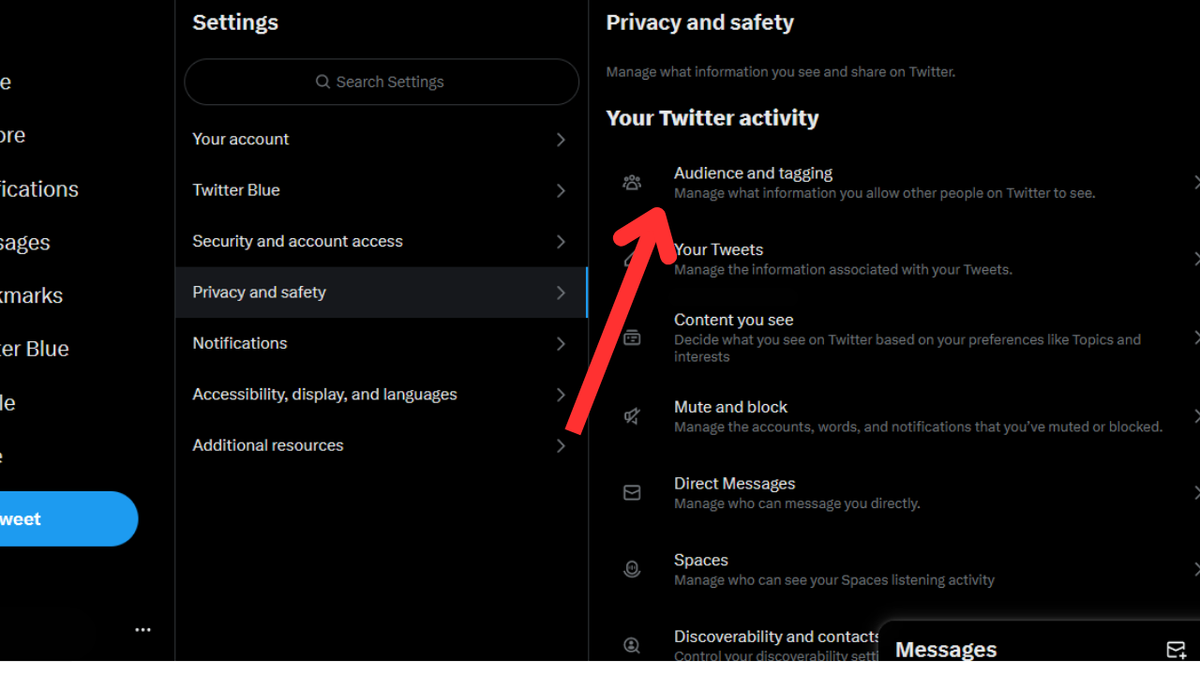The width and height of the screenshot is (1200, 675).
Task: Click the Content you see icon
Action: 632,337
